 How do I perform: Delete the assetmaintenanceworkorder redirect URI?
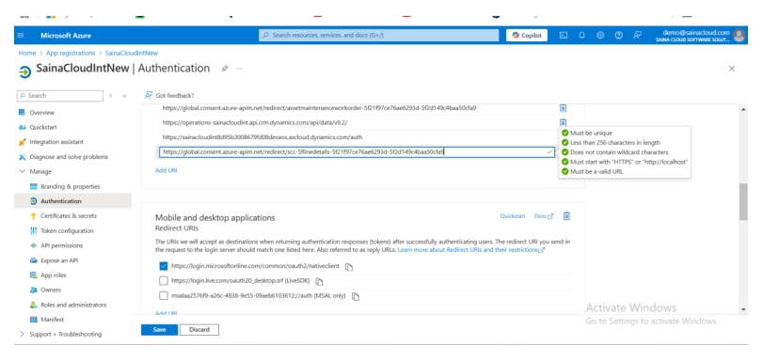point(563,108)
